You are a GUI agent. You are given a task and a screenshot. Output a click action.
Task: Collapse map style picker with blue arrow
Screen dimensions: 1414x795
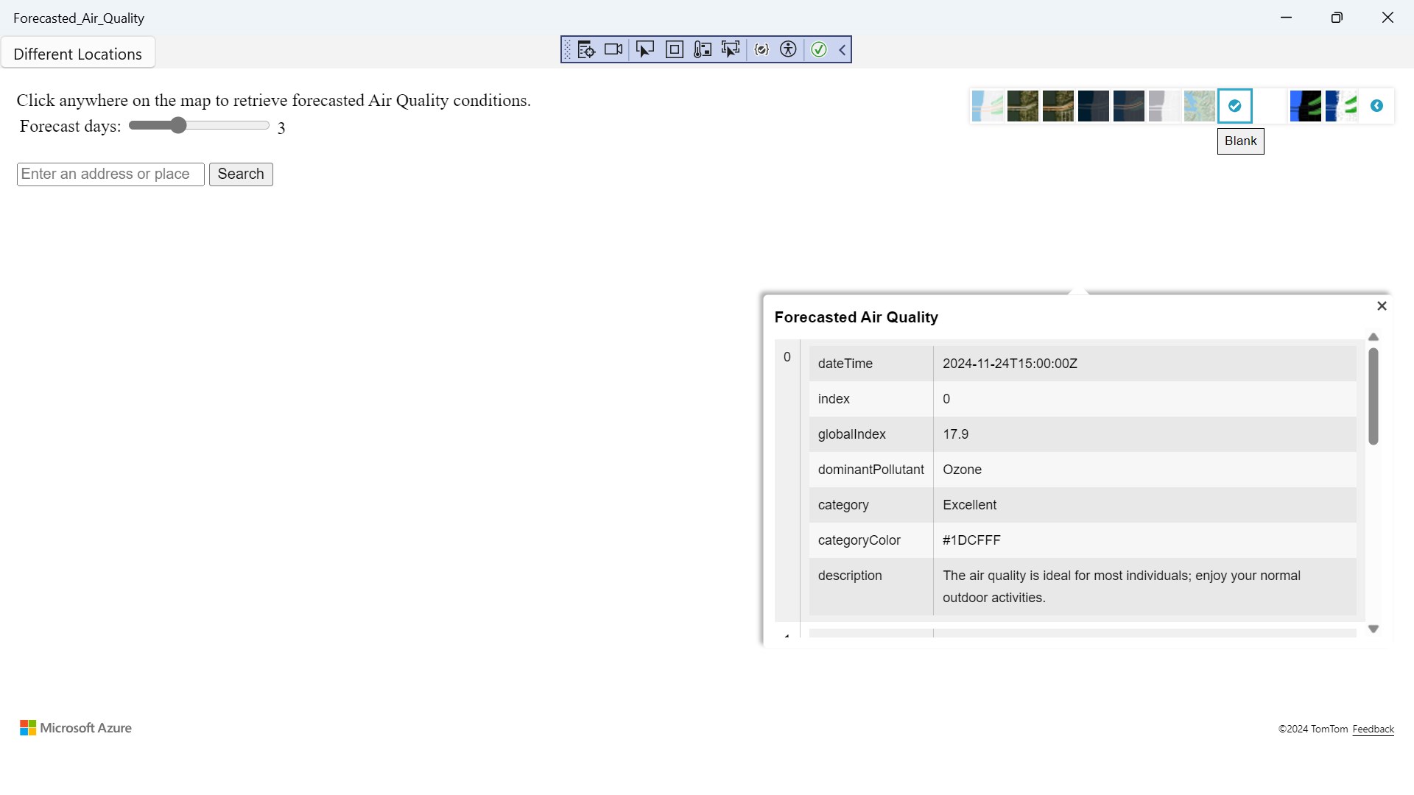pos(1376,106)
